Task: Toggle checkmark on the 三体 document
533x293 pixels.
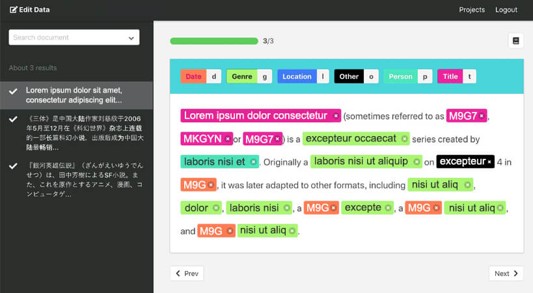Action: [13, 119]
